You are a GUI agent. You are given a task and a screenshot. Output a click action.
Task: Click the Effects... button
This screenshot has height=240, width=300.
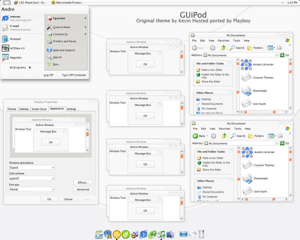[x=83, y=183]
